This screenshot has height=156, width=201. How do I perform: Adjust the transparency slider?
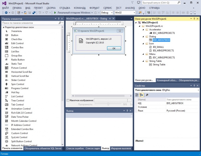click(x=108, y=104)
